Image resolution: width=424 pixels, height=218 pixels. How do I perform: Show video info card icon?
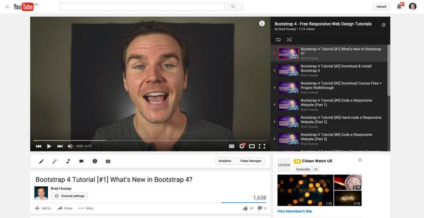pos(262,24)
